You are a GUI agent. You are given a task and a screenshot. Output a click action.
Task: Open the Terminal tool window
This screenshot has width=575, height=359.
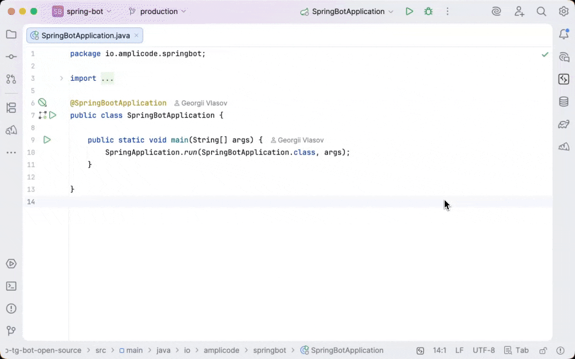[11, 286]
